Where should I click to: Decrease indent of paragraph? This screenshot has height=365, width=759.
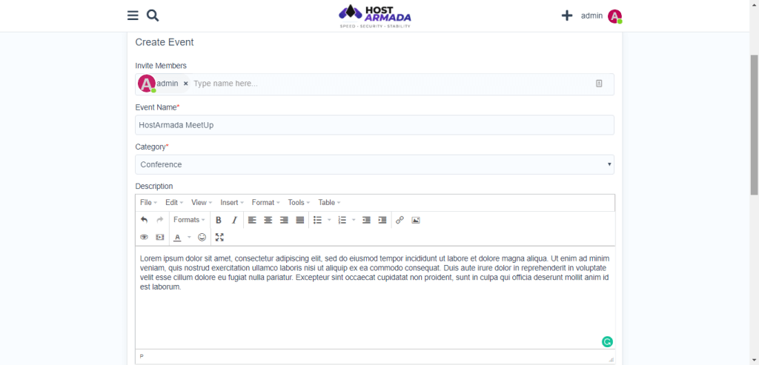coord(366,220)
